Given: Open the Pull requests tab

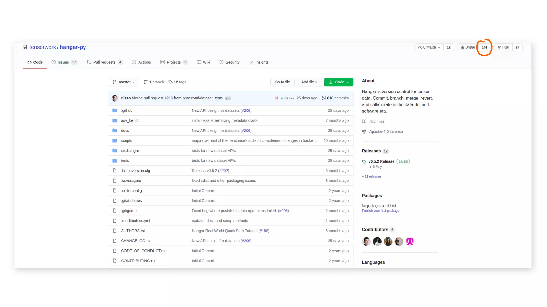Looking at the screenshot, I should [x=104, y=62].
